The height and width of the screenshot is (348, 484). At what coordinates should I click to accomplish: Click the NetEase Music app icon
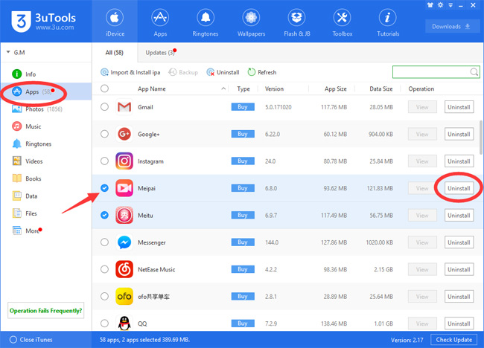124,269
